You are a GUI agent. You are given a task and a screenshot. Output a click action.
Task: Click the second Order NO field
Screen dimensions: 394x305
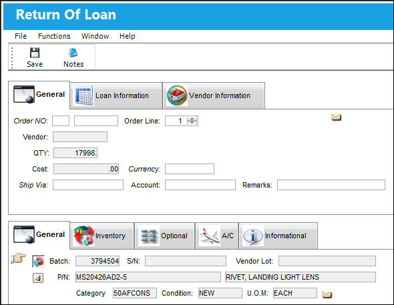(x=96, y=121)
